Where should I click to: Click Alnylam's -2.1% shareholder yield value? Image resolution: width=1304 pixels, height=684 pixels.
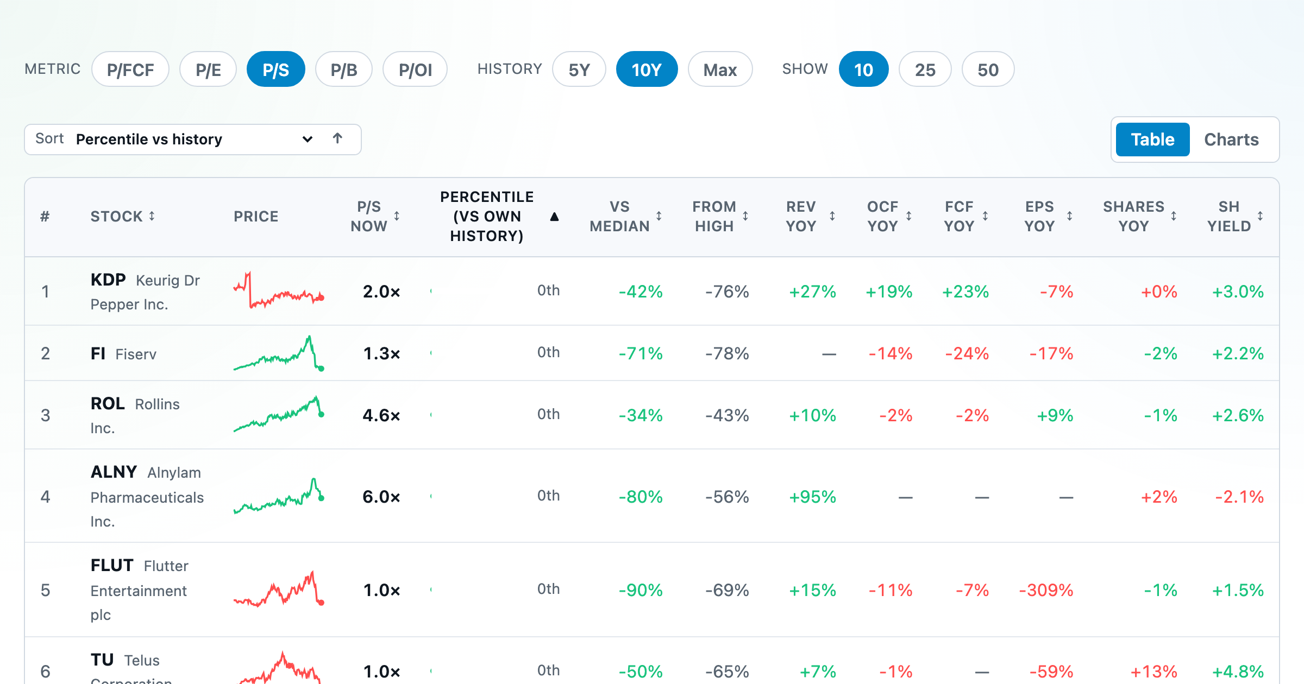pyautogui.click(x=1239, y=497)
